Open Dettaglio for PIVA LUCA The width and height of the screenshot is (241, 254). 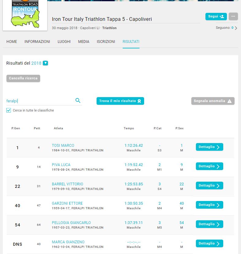tap(209, 166)
